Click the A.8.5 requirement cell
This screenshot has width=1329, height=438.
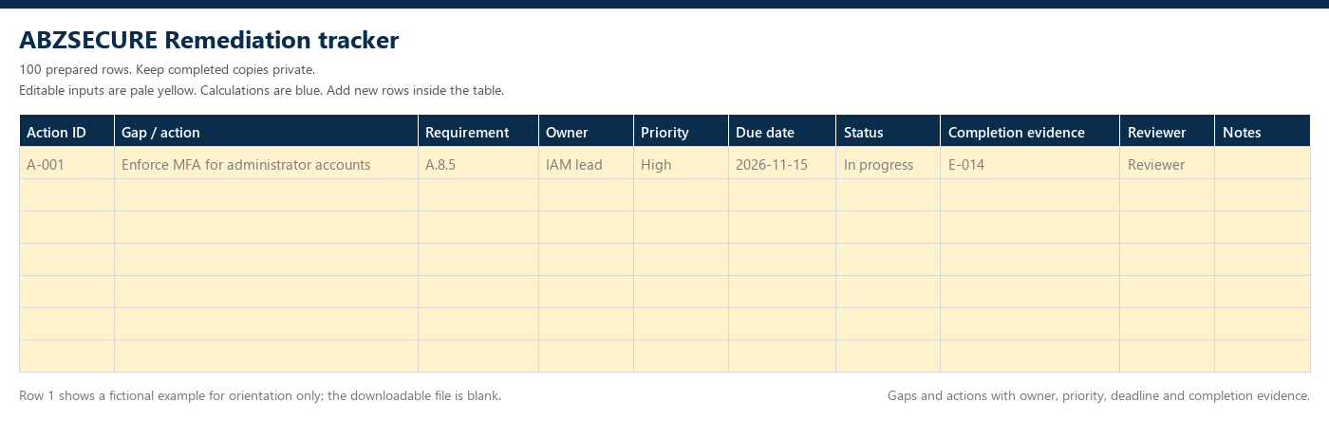[x=478, y=164]
